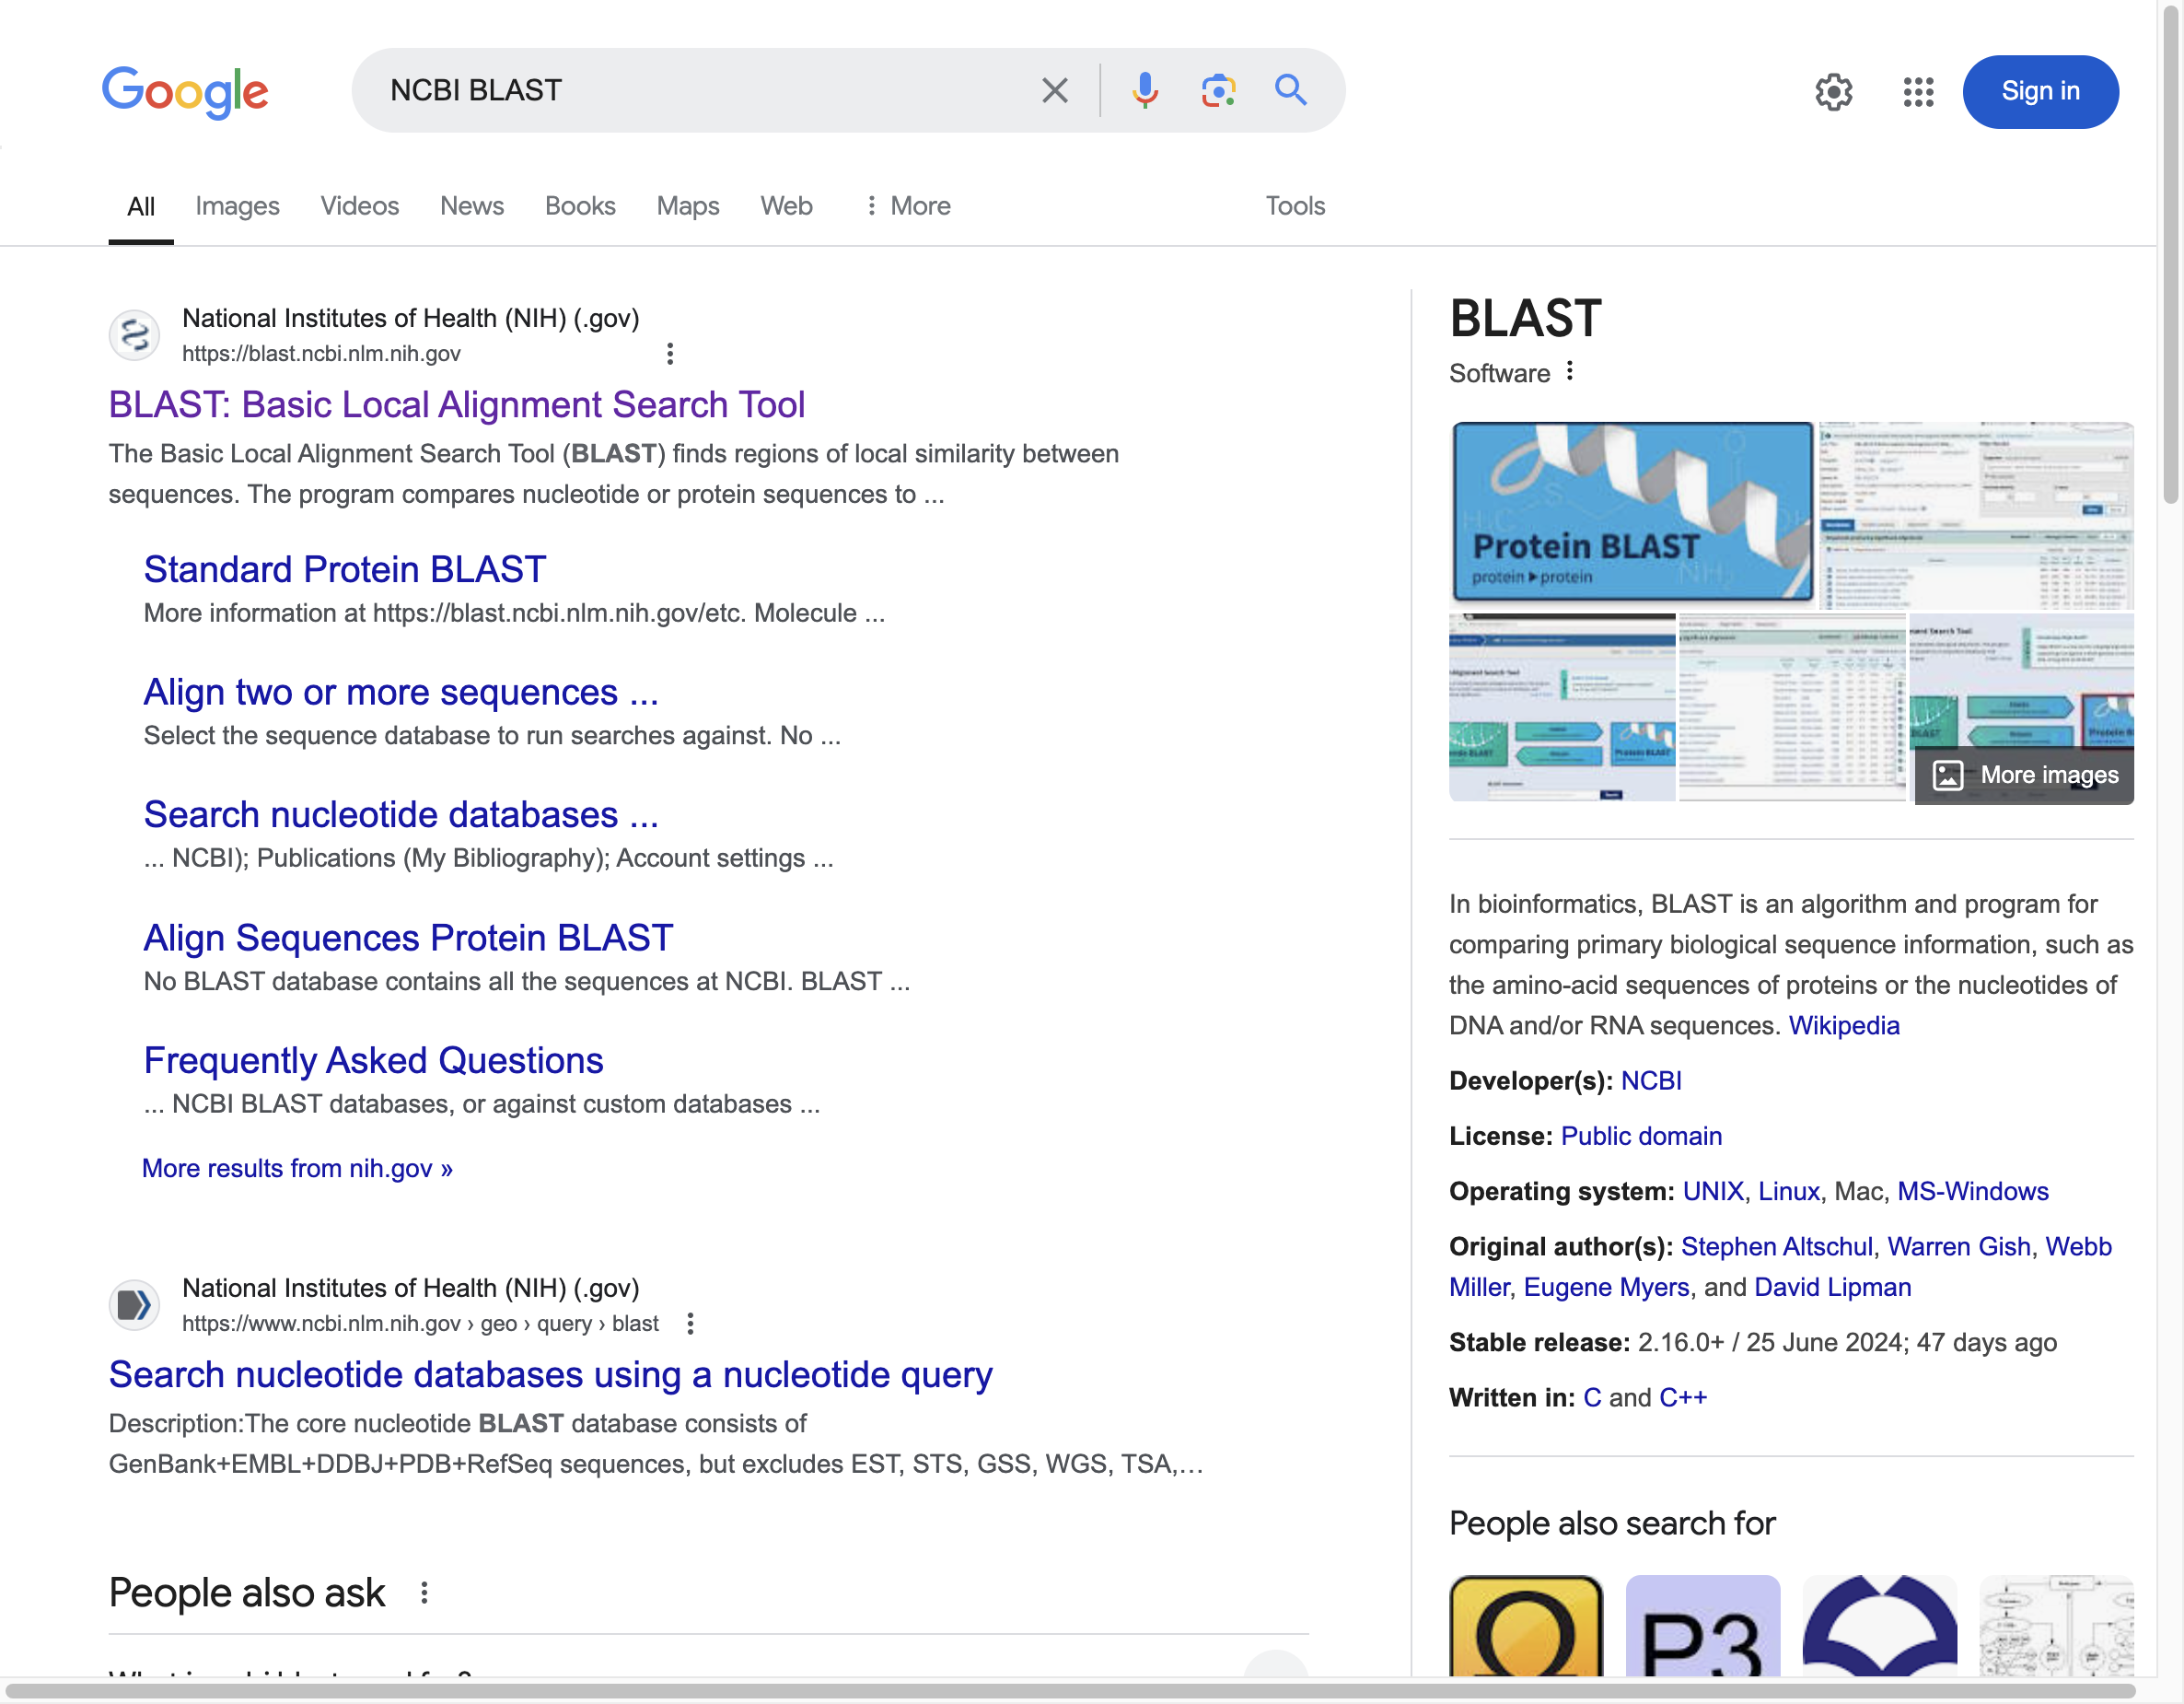
Task: Open Align two or more sequences link
Action: pos(401,693)
